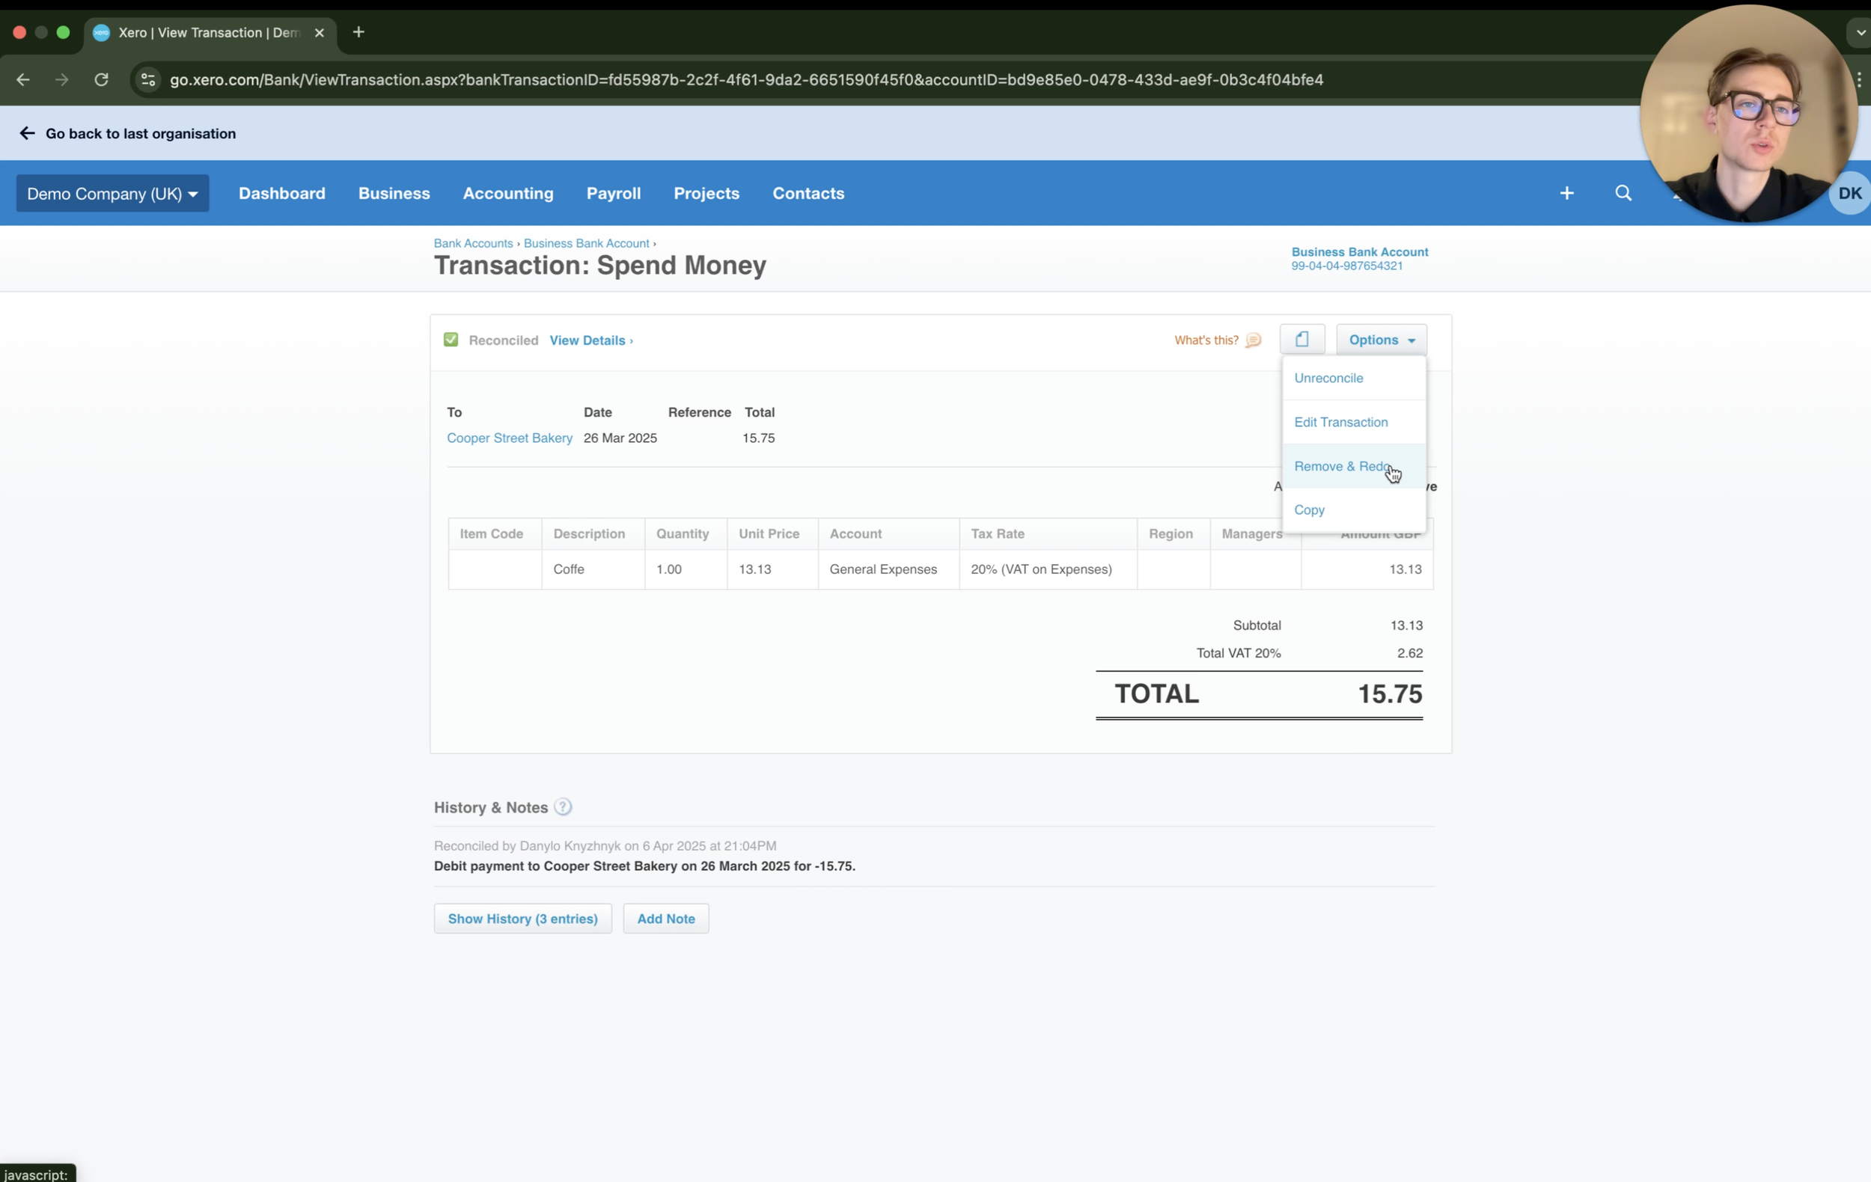Open a new browser tab

358,33
